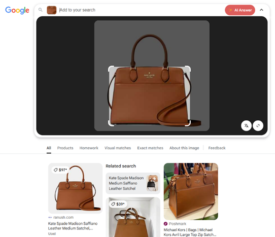Click the translate text icon on the image
275x237 pixels.
pos(246,125)
